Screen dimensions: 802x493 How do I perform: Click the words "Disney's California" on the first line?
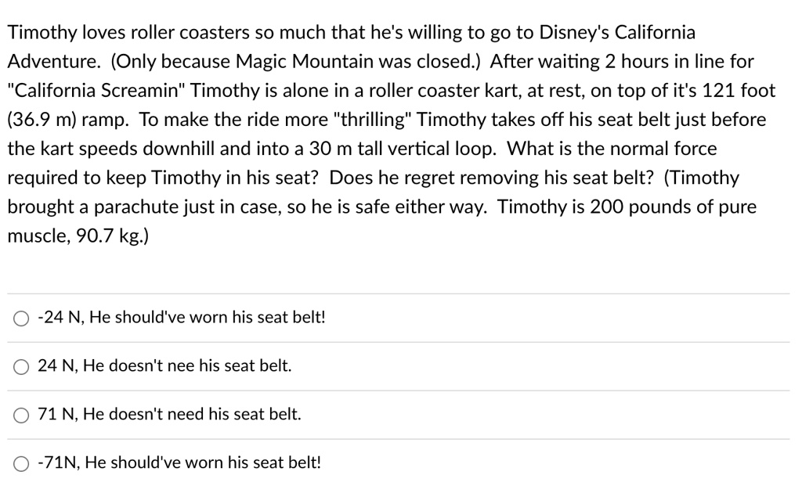click(x=617, y=32)
